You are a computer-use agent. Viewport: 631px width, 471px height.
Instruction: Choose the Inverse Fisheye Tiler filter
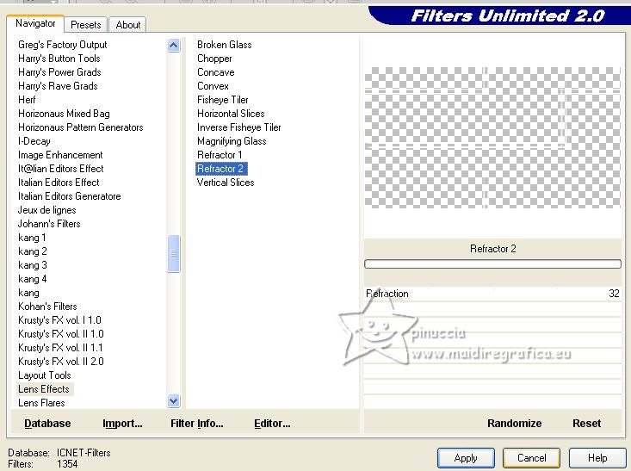click(239, 127)
